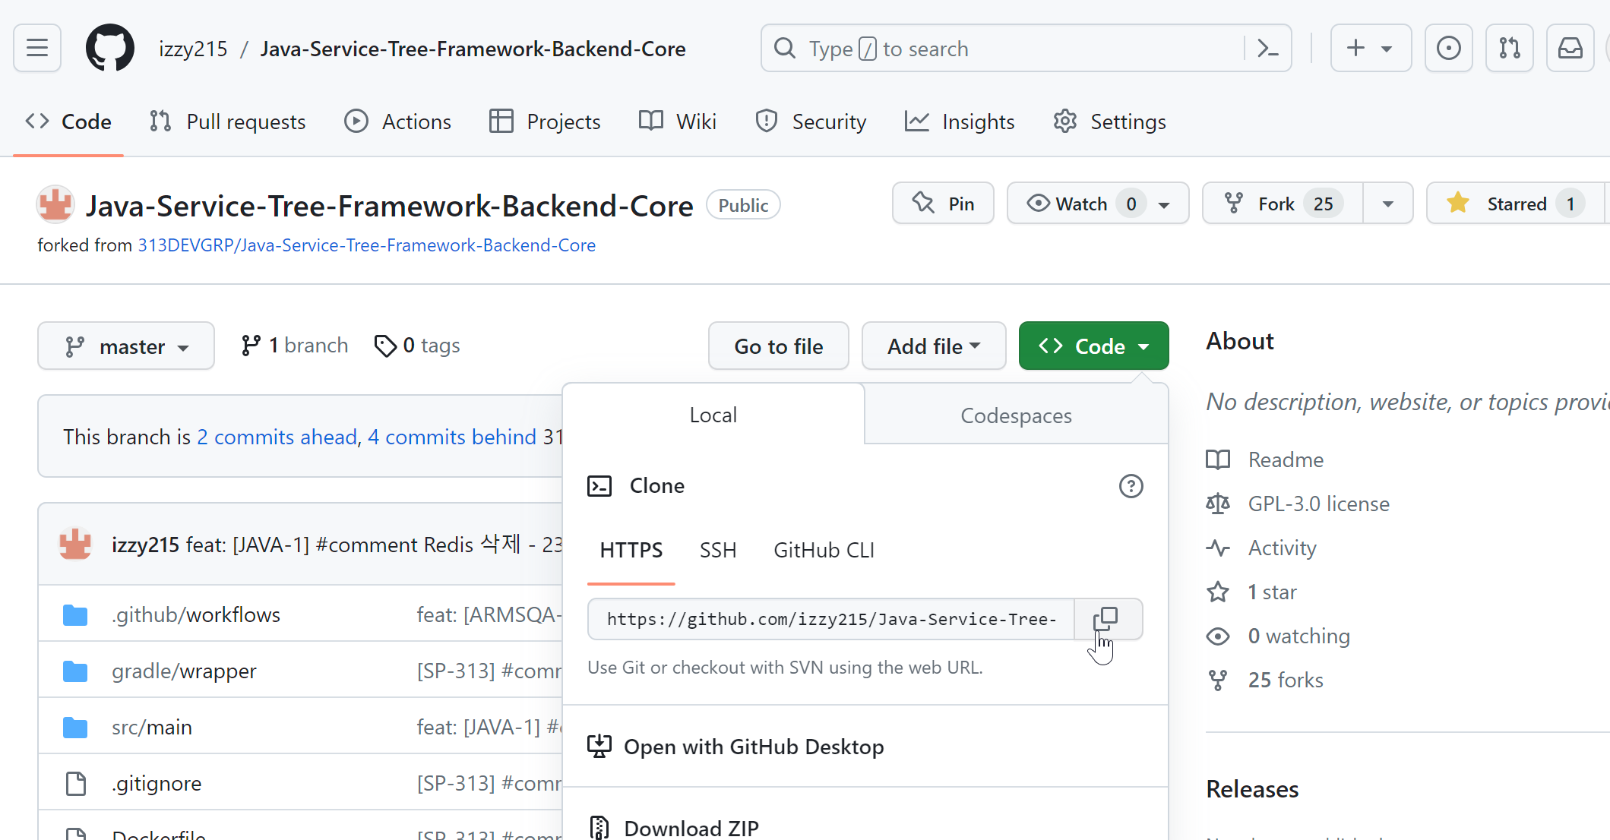Image resolution: width=1610 pixels, height=840 pixels.
Task: Click the star icon next to 1 star
Action: point(1218,592)
